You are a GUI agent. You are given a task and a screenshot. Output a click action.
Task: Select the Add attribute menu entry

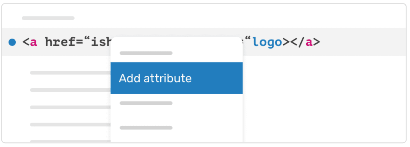(x=176, y=78)
